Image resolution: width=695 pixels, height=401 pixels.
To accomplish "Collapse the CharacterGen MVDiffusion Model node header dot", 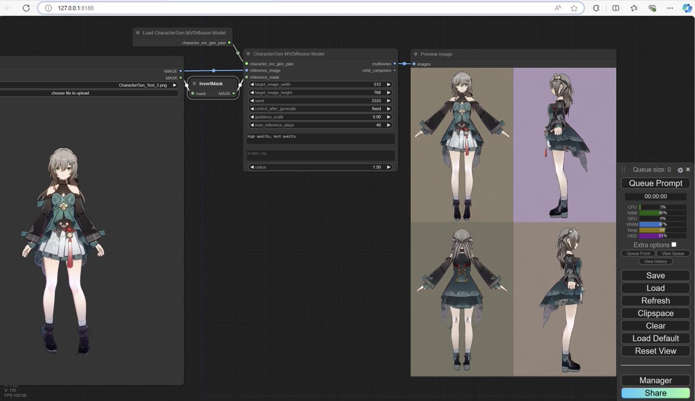I will point(248,53).
